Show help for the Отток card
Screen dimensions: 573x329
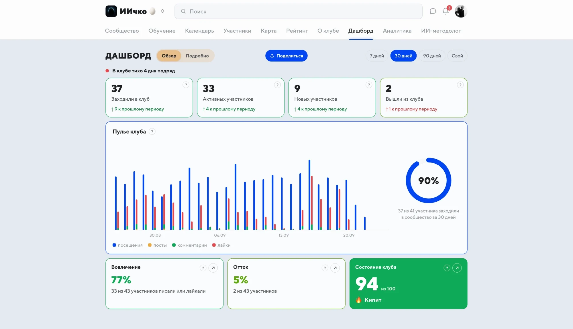(x=325, y=268)
